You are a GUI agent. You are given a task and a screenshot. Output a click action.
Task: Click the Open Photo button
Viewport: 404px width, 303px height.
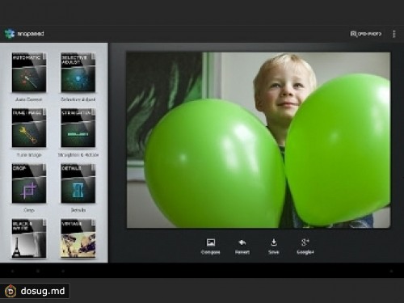(366, 34)
